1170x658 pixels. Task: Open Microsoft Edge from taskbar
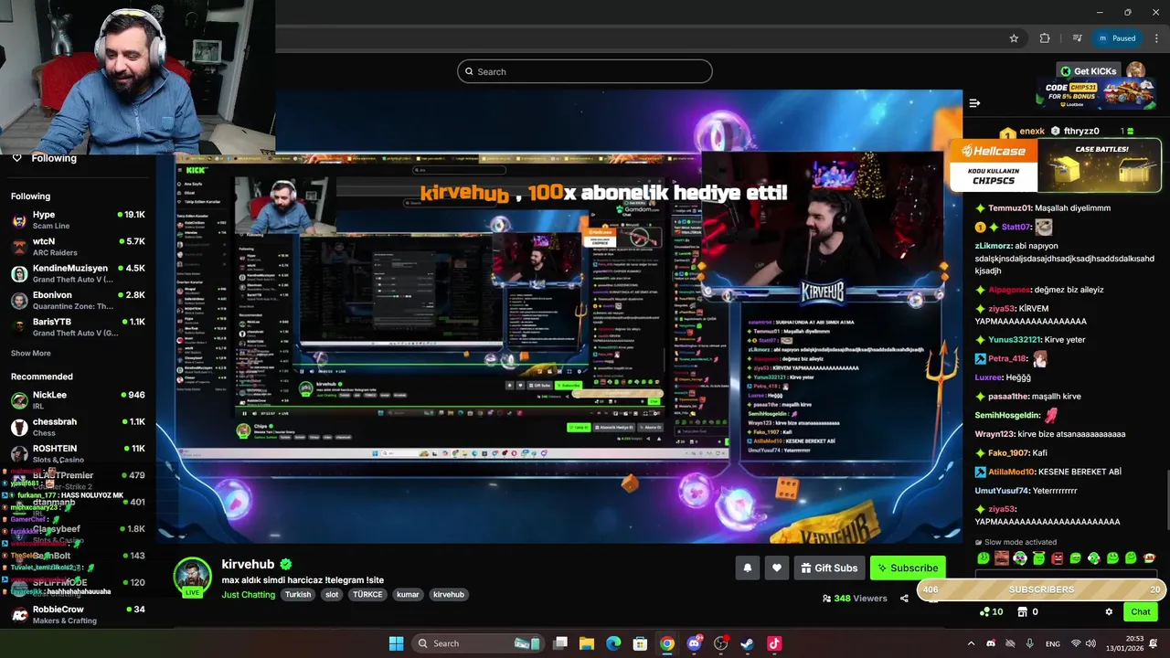tap(613, 643)
